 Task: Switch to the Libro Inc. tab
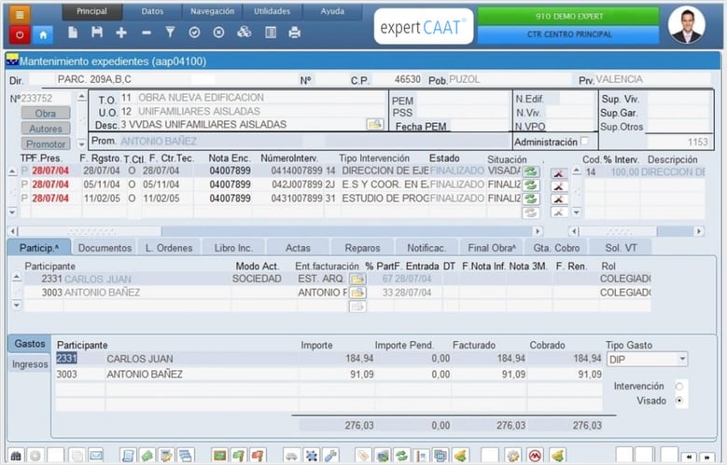(x=233, y=248)
